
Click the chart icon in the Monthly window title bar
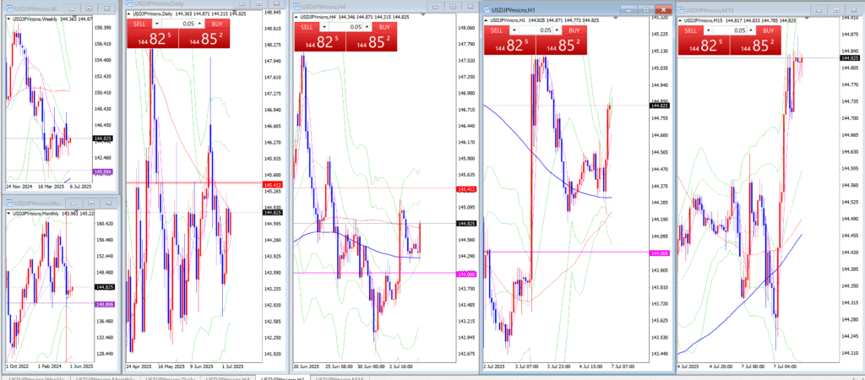coord(8,203)
